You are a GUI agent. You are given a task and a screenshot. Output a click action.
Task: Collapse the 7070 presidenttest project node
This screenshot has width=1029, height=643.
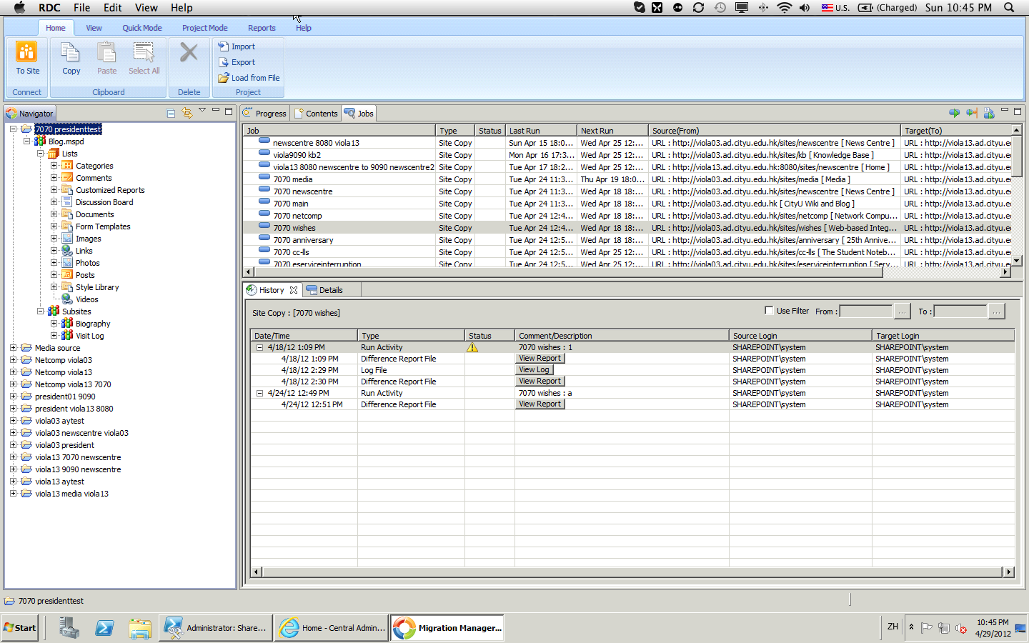pyautogui.click(x=13, y=129)
